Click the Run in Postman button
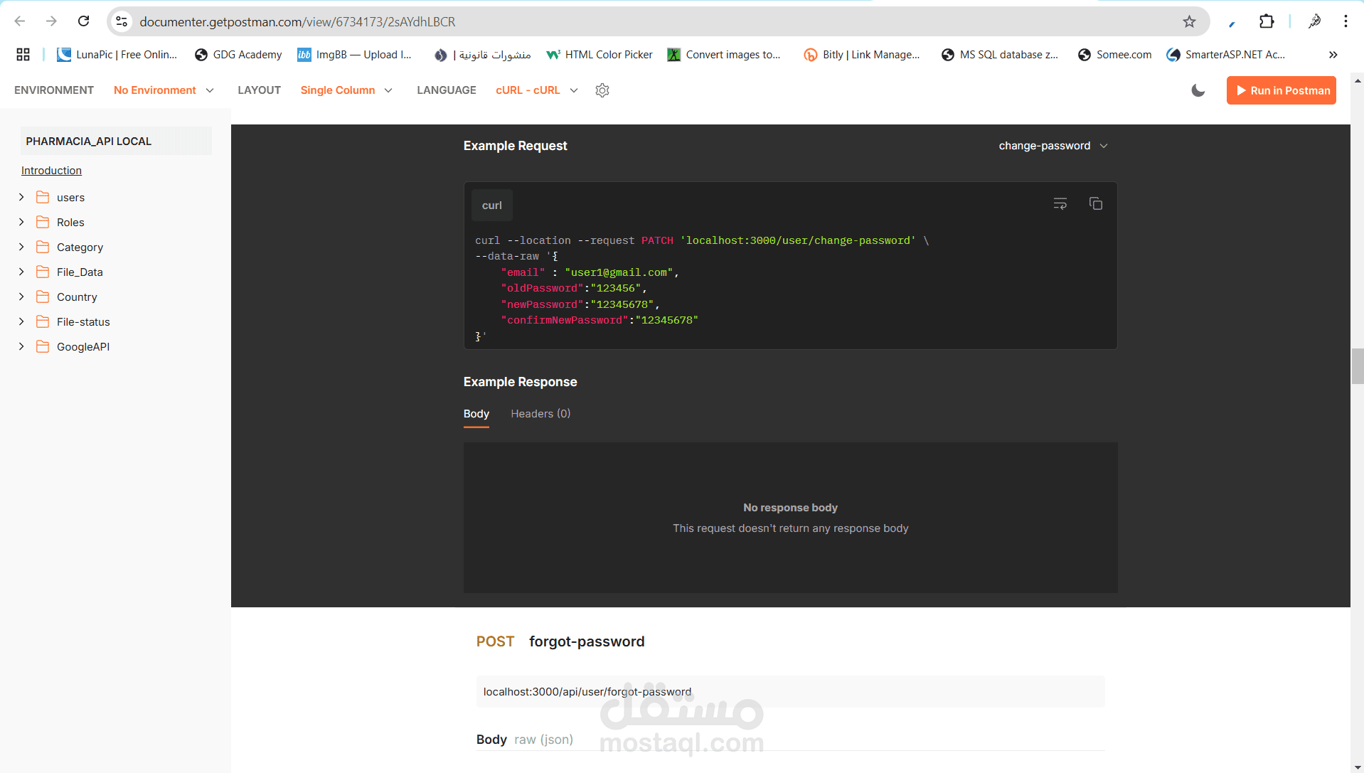This screenshot has height=773, width=1364. point(1281,90)
